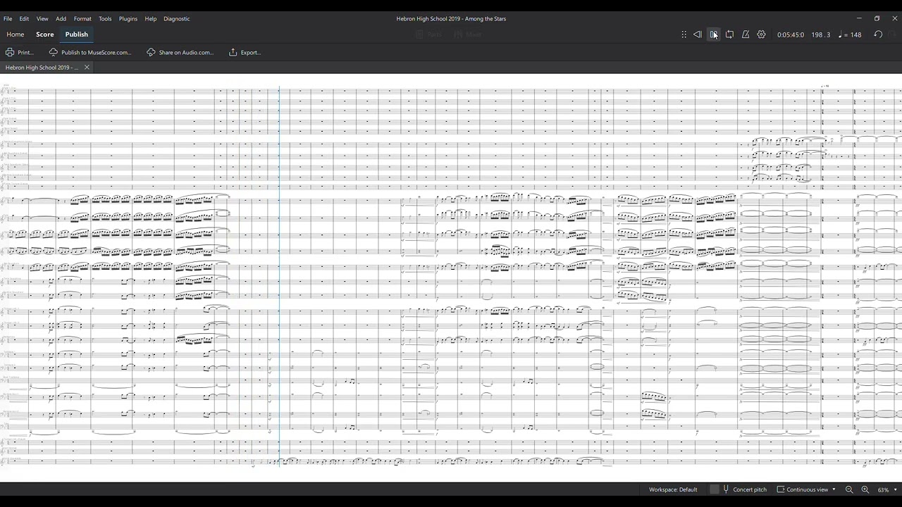
Task: Open the Add menu
Action: click(x=61, y=18)
